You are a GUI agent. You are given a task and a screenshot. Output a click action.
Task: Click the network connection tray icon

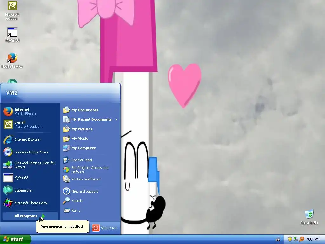coord(295,239)
